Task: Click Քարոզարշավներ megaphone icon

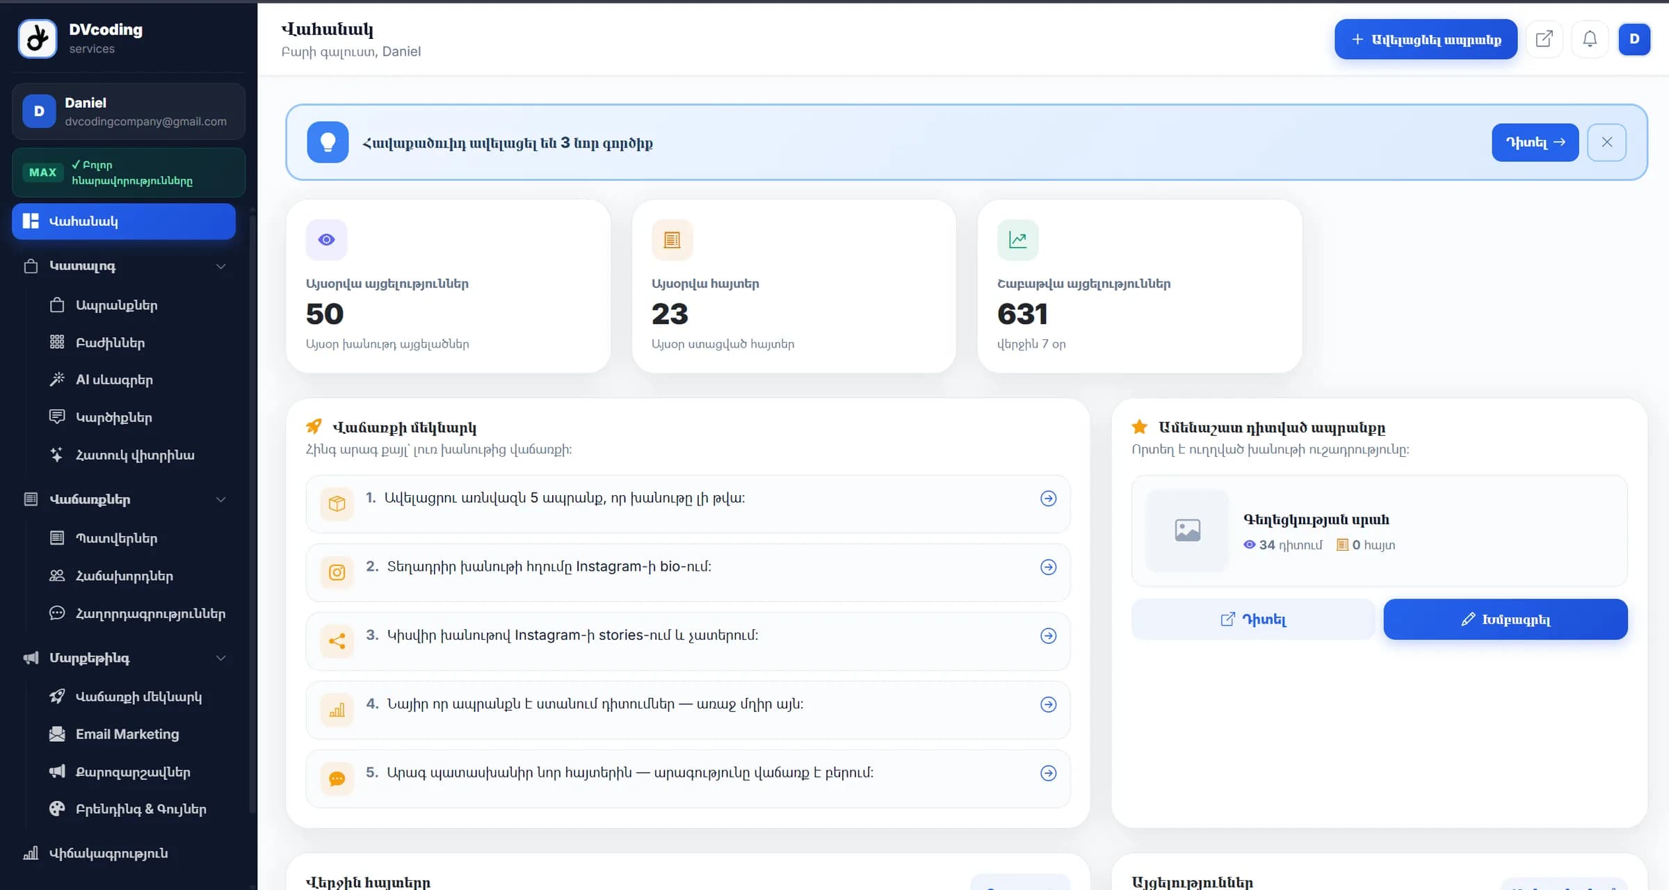Action: tap(57, 772)
